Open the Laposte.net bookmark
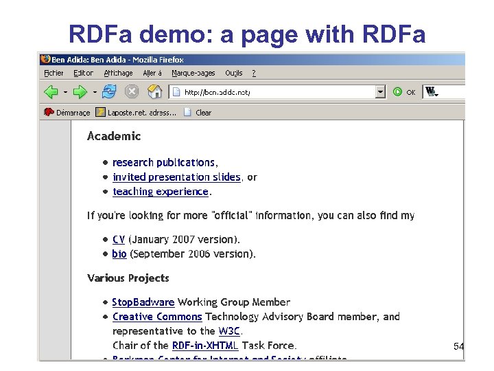This screenshot has height=371, width=494. tap(136, 112)
